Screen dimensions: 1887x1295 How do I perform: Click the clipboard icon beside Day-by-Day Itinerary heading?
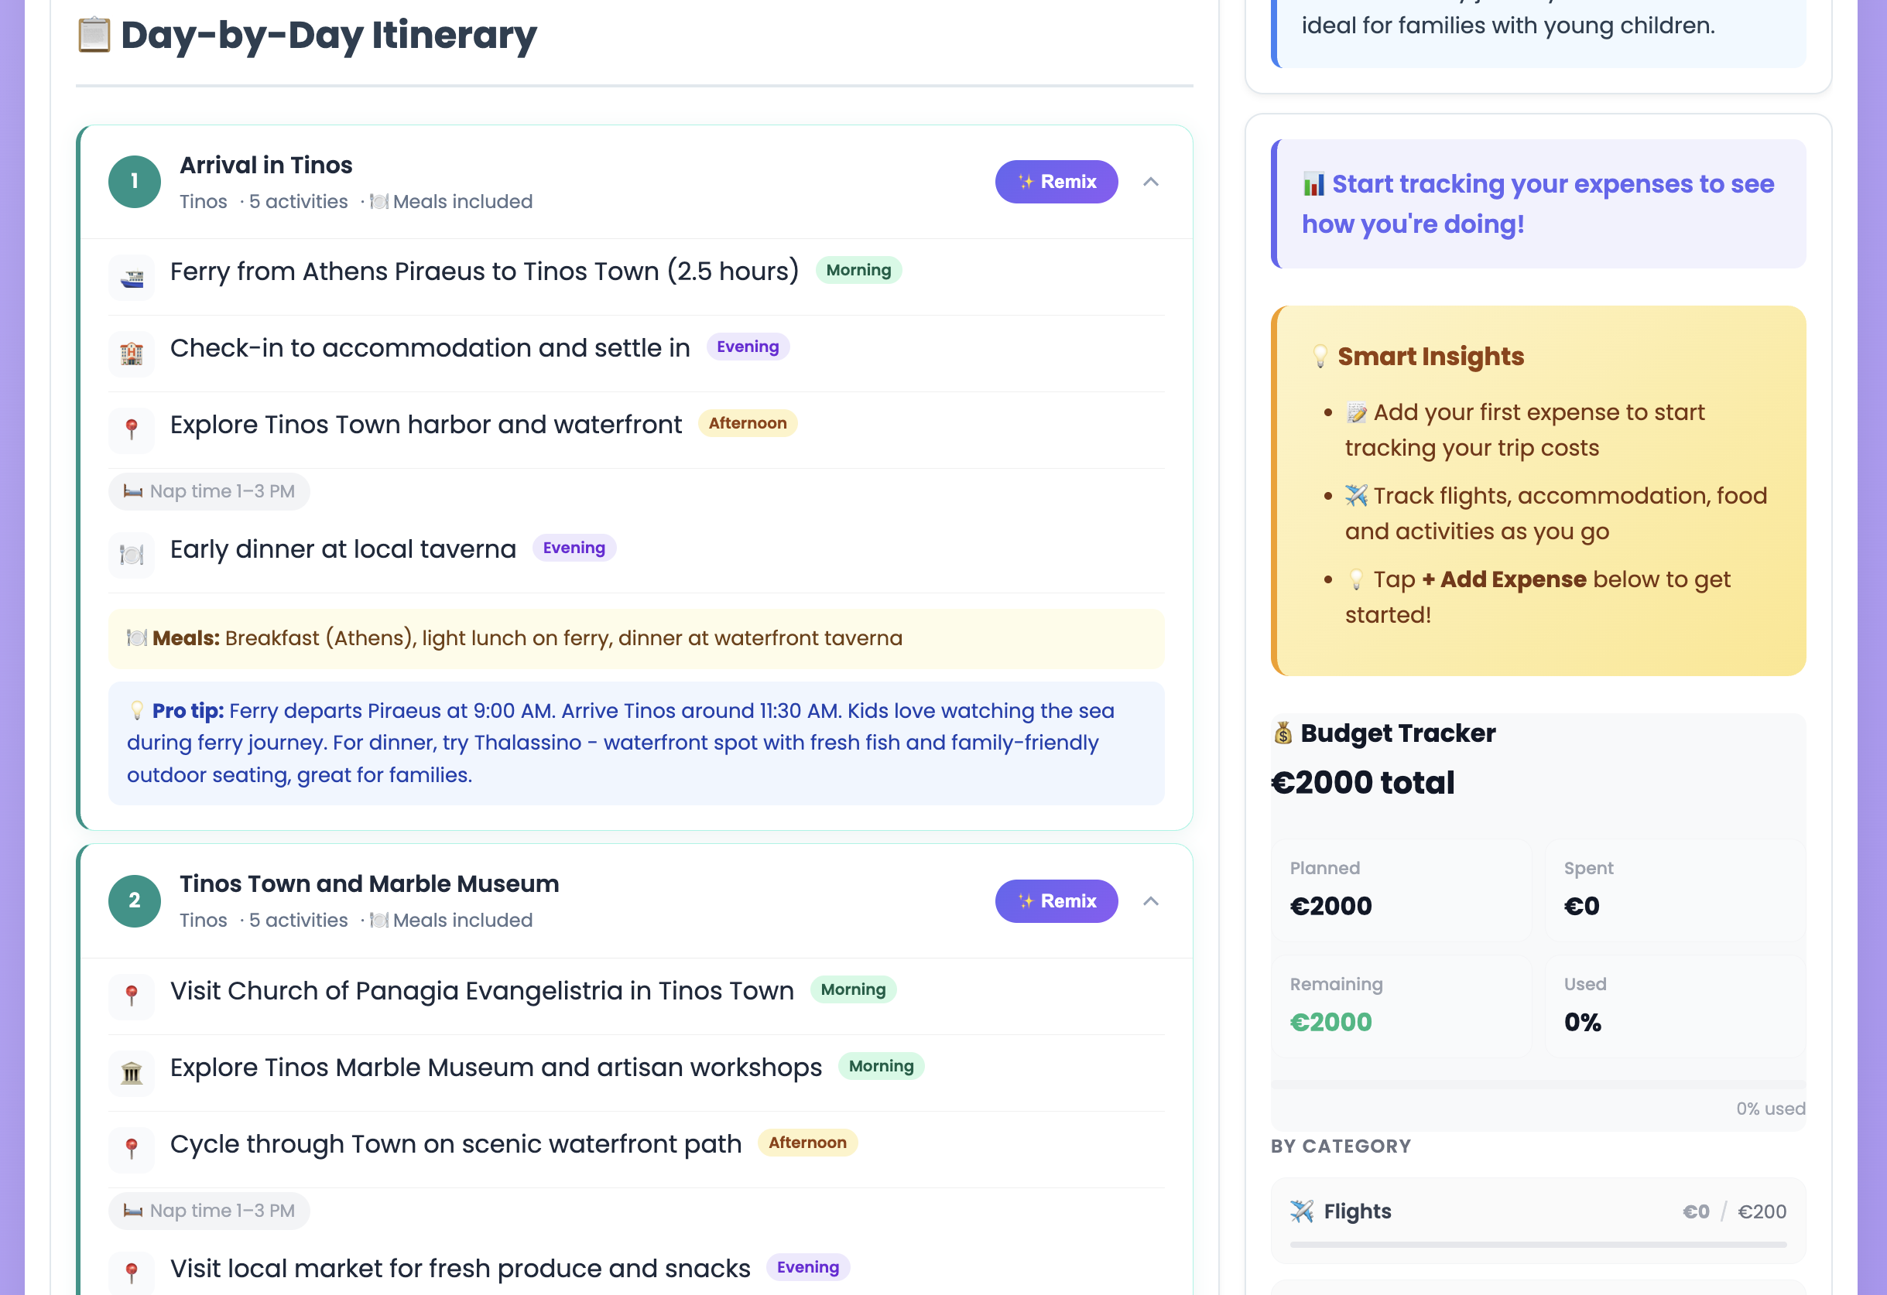coord(94,35)
